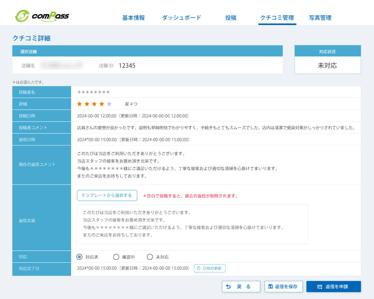Go to the 投稿 tab
Image resolution: width=374 pixels, height=299 pixels.
231,18
